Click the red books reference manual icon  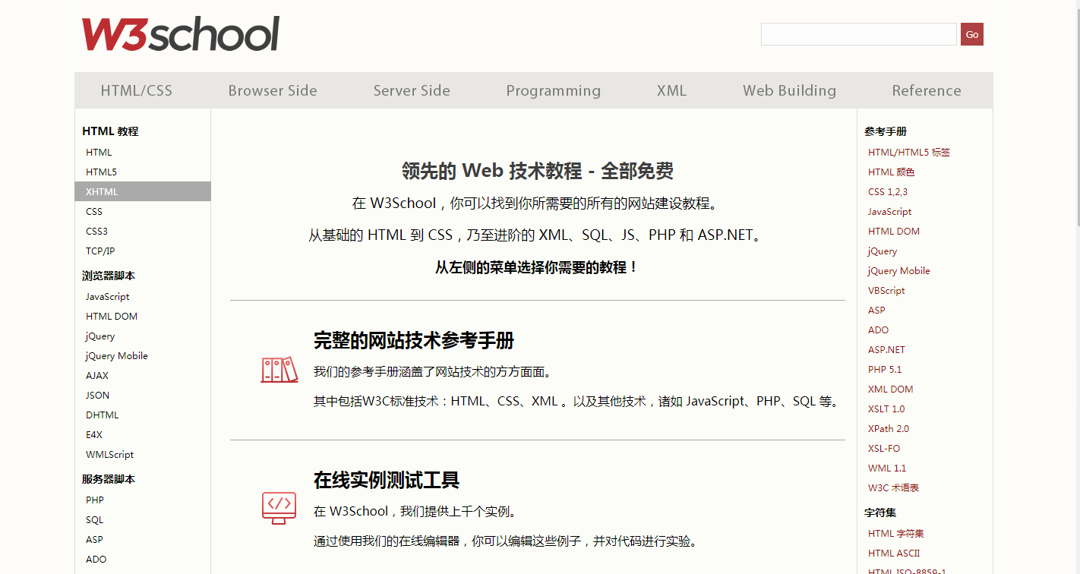[x=279, y=370]
